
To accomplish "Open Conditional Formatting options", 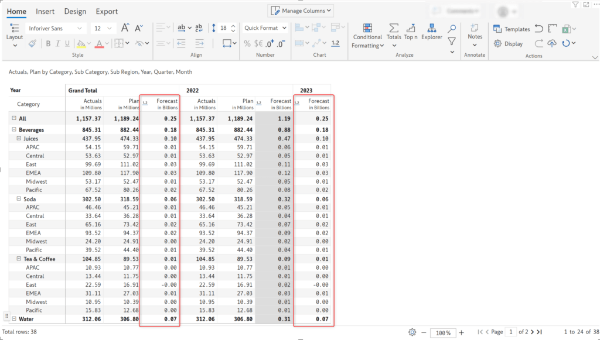I will tap(367, 35).
